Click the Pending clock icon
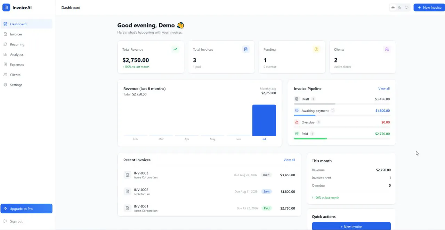Screen dimensions: 445x230 tap(316, 49)
